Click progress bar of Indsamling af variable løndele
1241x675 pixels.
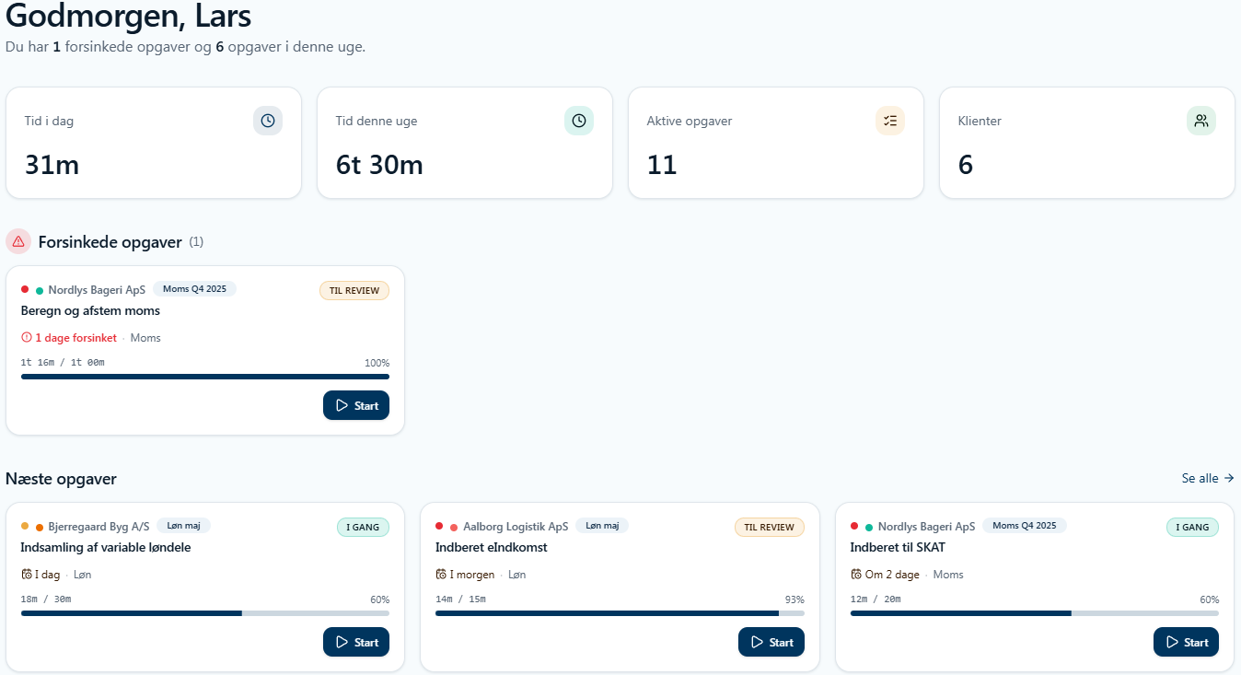point(205,613)
